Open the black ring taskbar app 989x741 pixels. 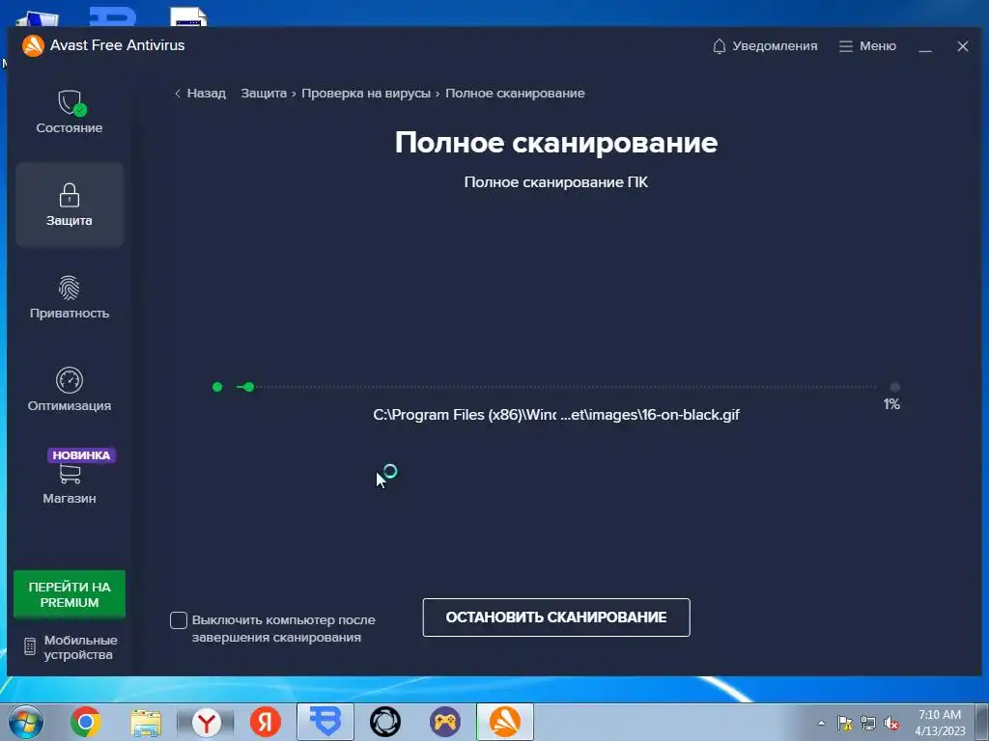pyautogui.click(x=385, y=722)
